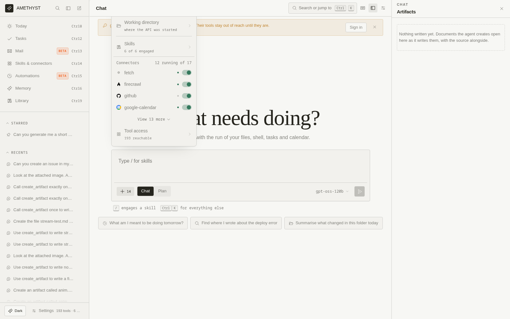This screenshot has width=510, height=319.
Task: Focus the 'Type / for skills' message box
Action: click(241, 166)
